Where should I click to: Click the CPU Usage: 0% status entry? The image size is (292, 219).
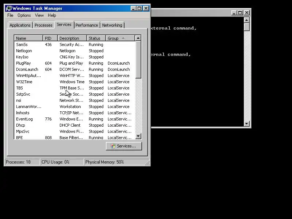(62, 162)
